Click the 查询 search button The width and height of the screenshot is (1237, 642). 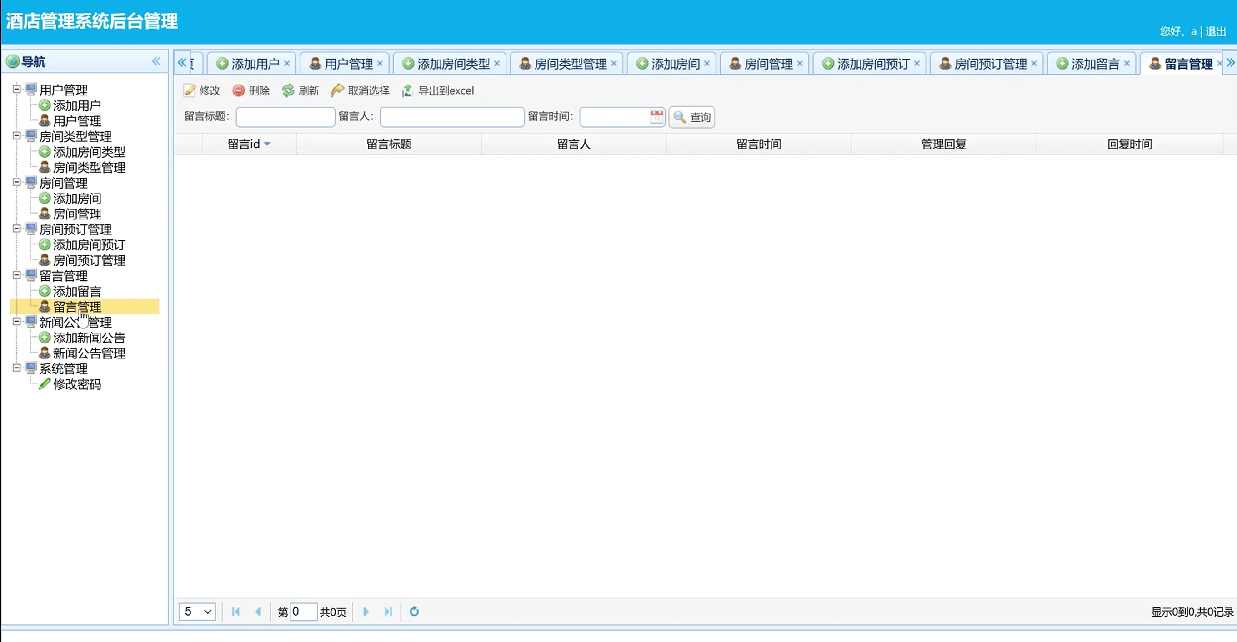[x=691, y=117]
